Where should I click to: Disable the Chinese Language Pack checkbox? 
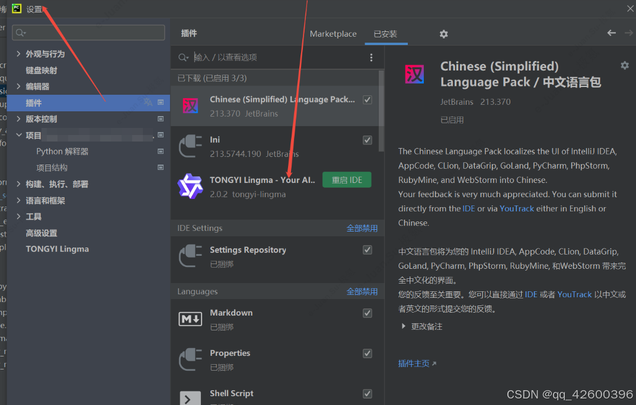pyautogui.click(x=367, y=99)
